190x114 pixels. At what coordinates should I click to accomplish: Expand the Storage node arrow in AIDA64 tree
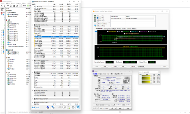pyautogui.click(x=2, y=39)
